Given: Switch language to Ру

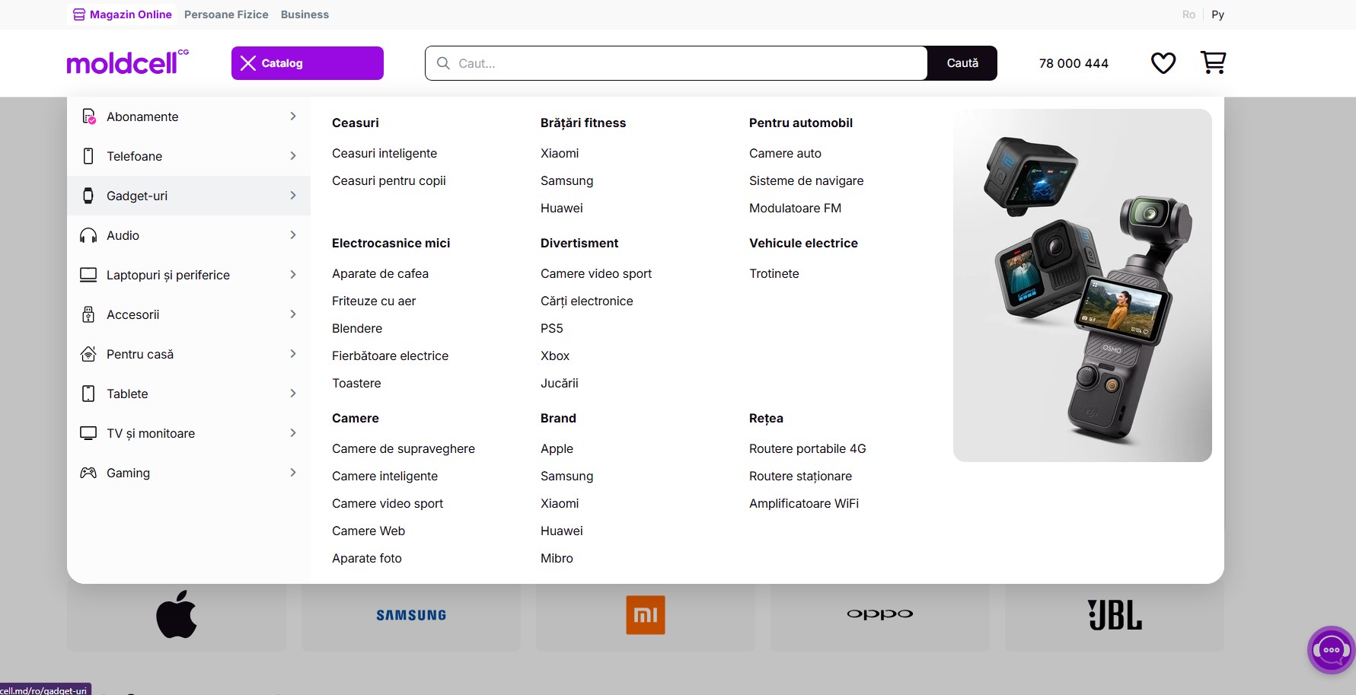Looking at the screenshot, I should 1217,14.
